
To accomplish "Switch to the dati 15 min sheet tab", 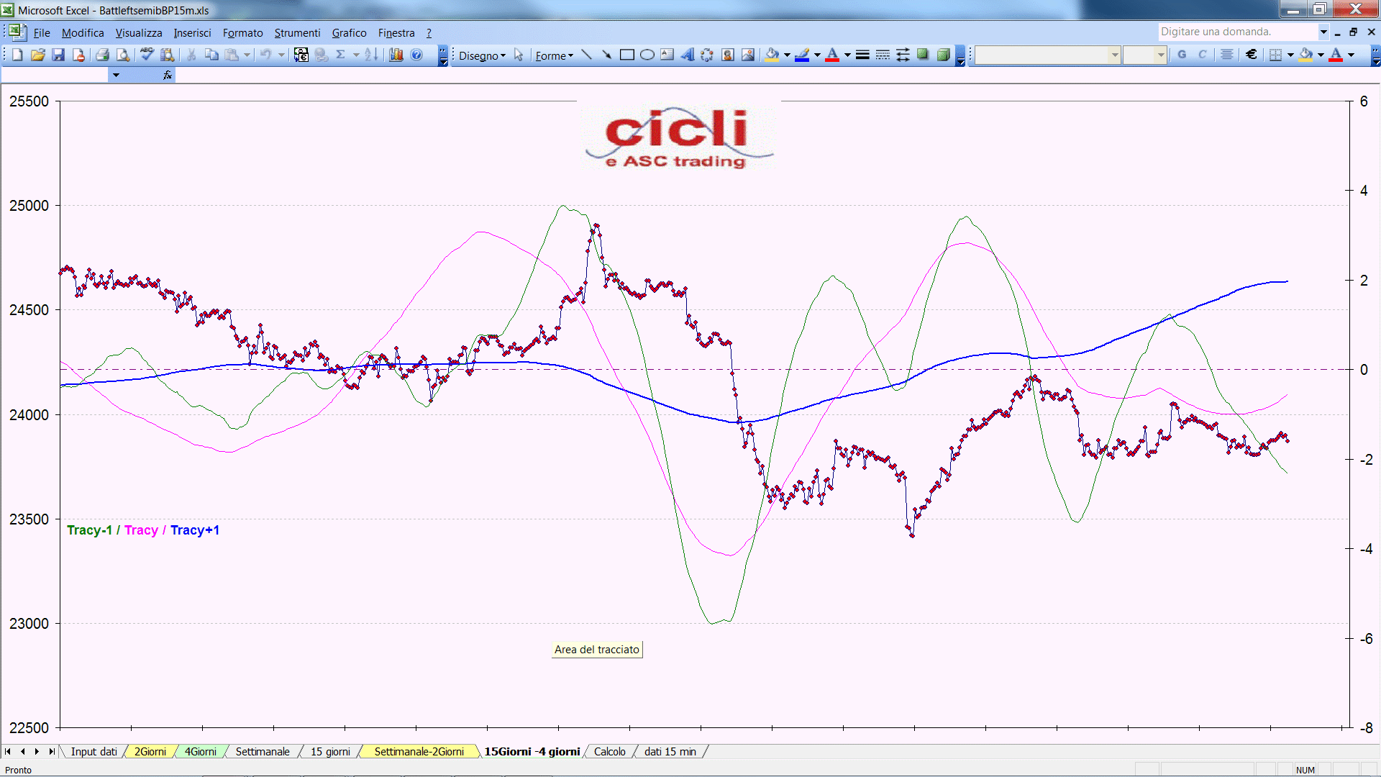I will coord(670,751).
